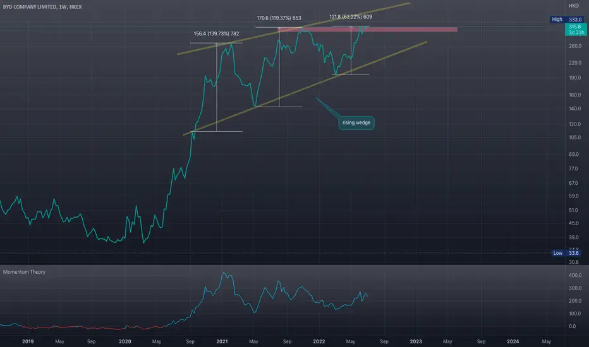Click the 30.6 price scale value
The height and width of the screenshot is (347, 589).
click(x=573, y=262)
